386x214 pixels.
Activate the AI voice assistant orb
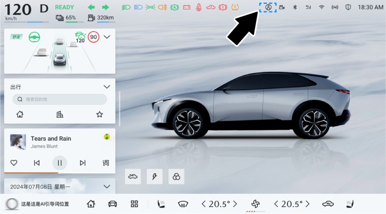(12, 204)
